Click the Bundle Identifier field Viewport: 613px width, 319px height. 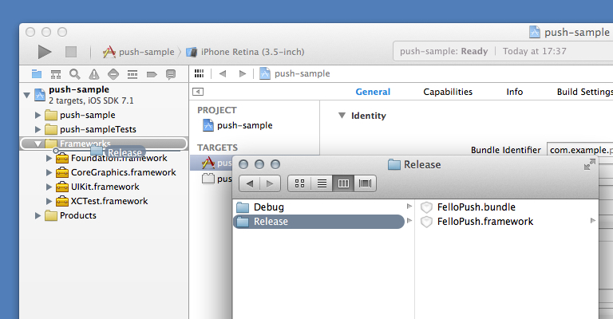coord(579,150)
